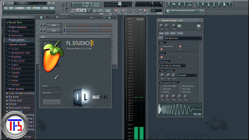The image size is (249, 140).
Task: Open the mixer view toolbar icon
Action: (190, 4)
